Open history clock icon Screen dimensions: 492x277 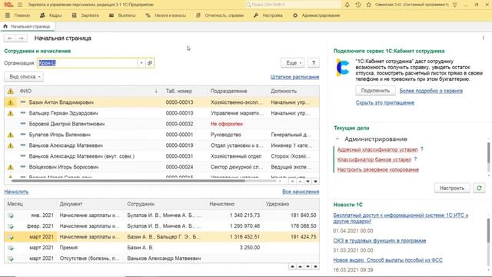[x=358, y=5]
